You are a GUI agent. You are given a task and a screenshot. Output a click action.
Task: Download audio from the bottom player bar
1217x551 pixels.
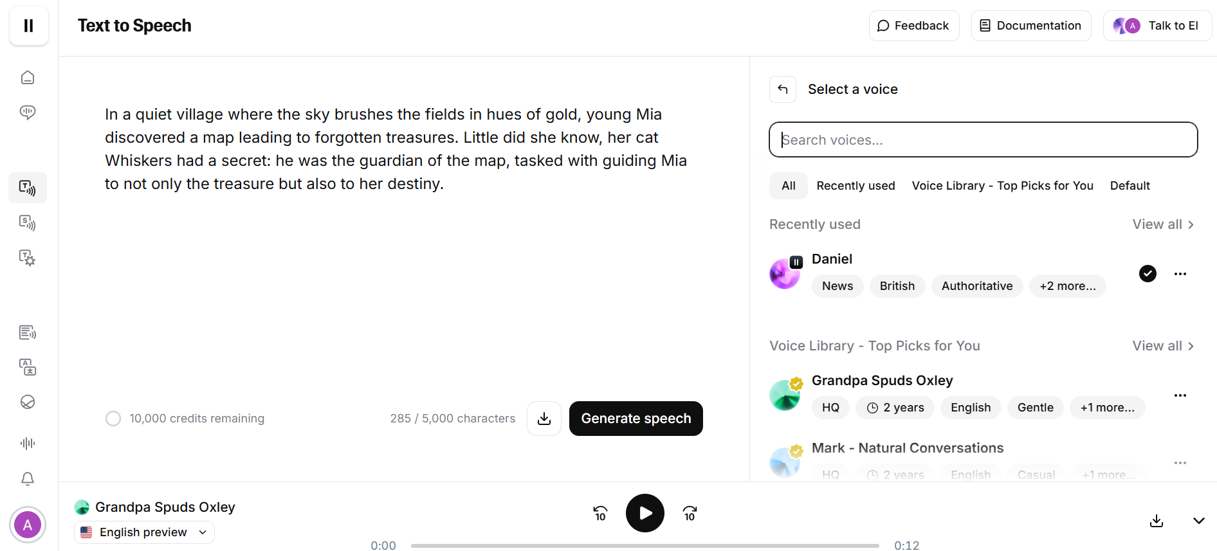(x=1156, y=521)
